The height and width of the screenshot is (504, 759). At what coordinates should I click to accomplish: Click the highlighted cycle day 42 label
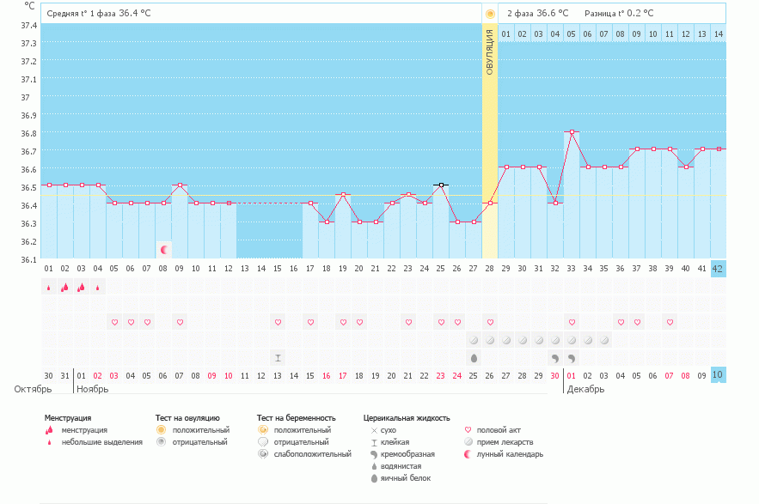pos(719,269)
